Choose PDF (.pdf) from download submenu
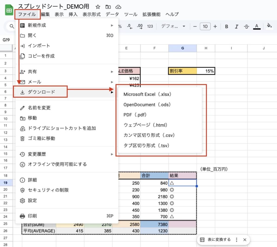The height and width of the screenshot is (247, 277). pyautogui.click(x=135, y=115)
